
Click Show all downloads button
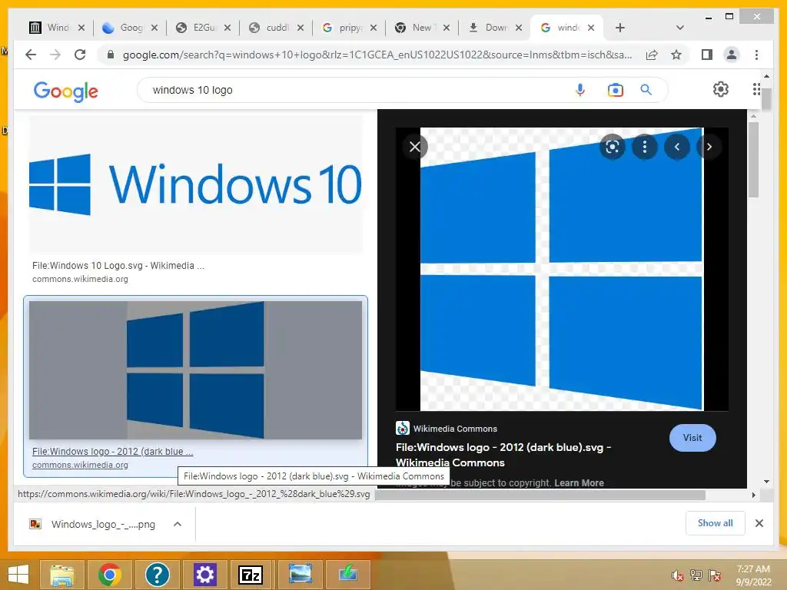click(x=716, y=522)
